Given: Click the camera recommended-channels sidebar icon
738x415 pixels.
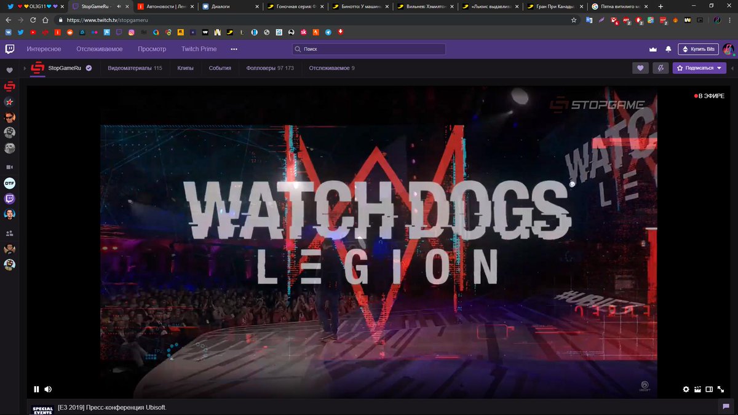Looking at the screenshot, I should (x=9, y=167).
